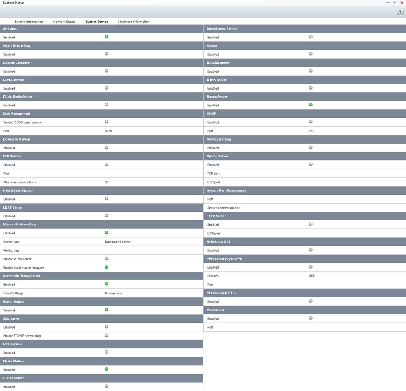The image size is (406, 391).
Task: Click the Domain Controller enabled status indicator
Action: [x=107, y=71]
